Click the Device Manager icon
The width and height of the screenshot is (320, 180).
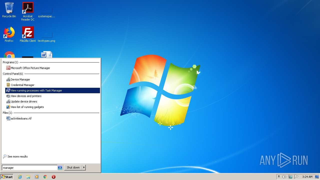(8, 79)
